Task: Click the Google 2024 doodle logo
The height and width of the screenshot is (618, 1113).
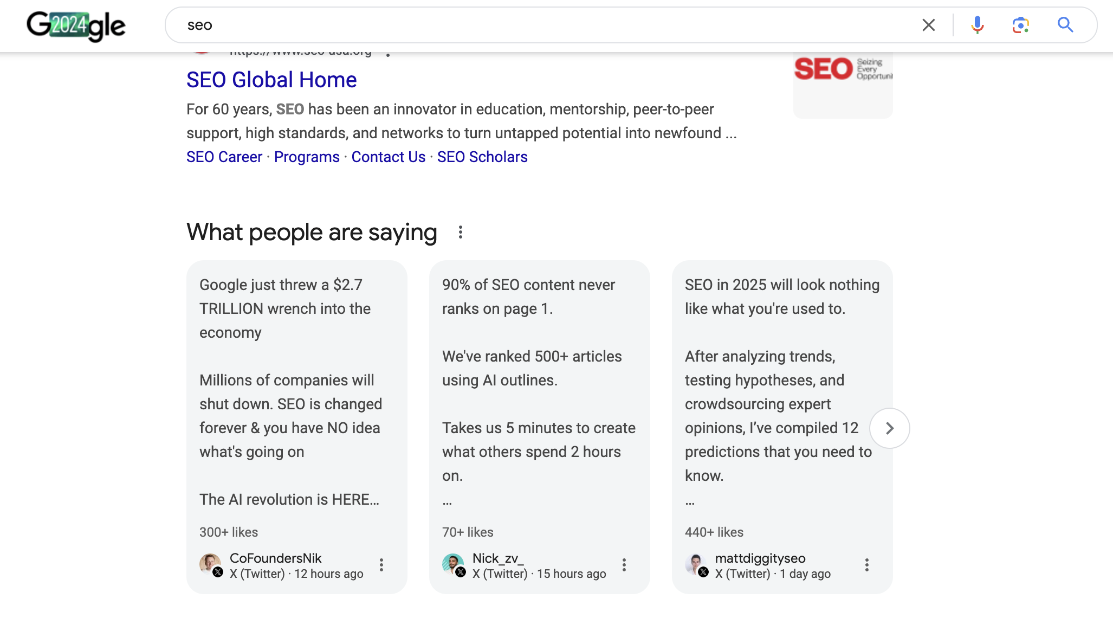Action: tap(76, 25)
